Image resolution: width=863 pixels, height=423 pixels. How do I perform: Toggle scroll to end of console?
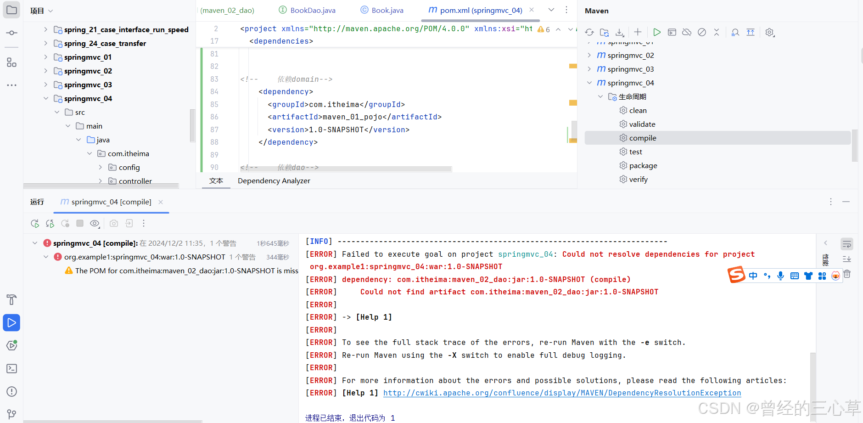pos(846,259)
